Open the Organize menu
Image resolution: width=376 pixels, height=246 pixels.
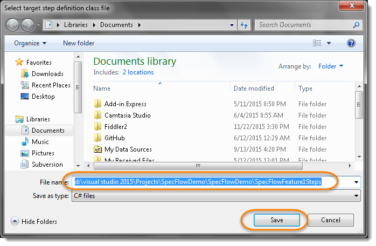click(x=30, y=43)
